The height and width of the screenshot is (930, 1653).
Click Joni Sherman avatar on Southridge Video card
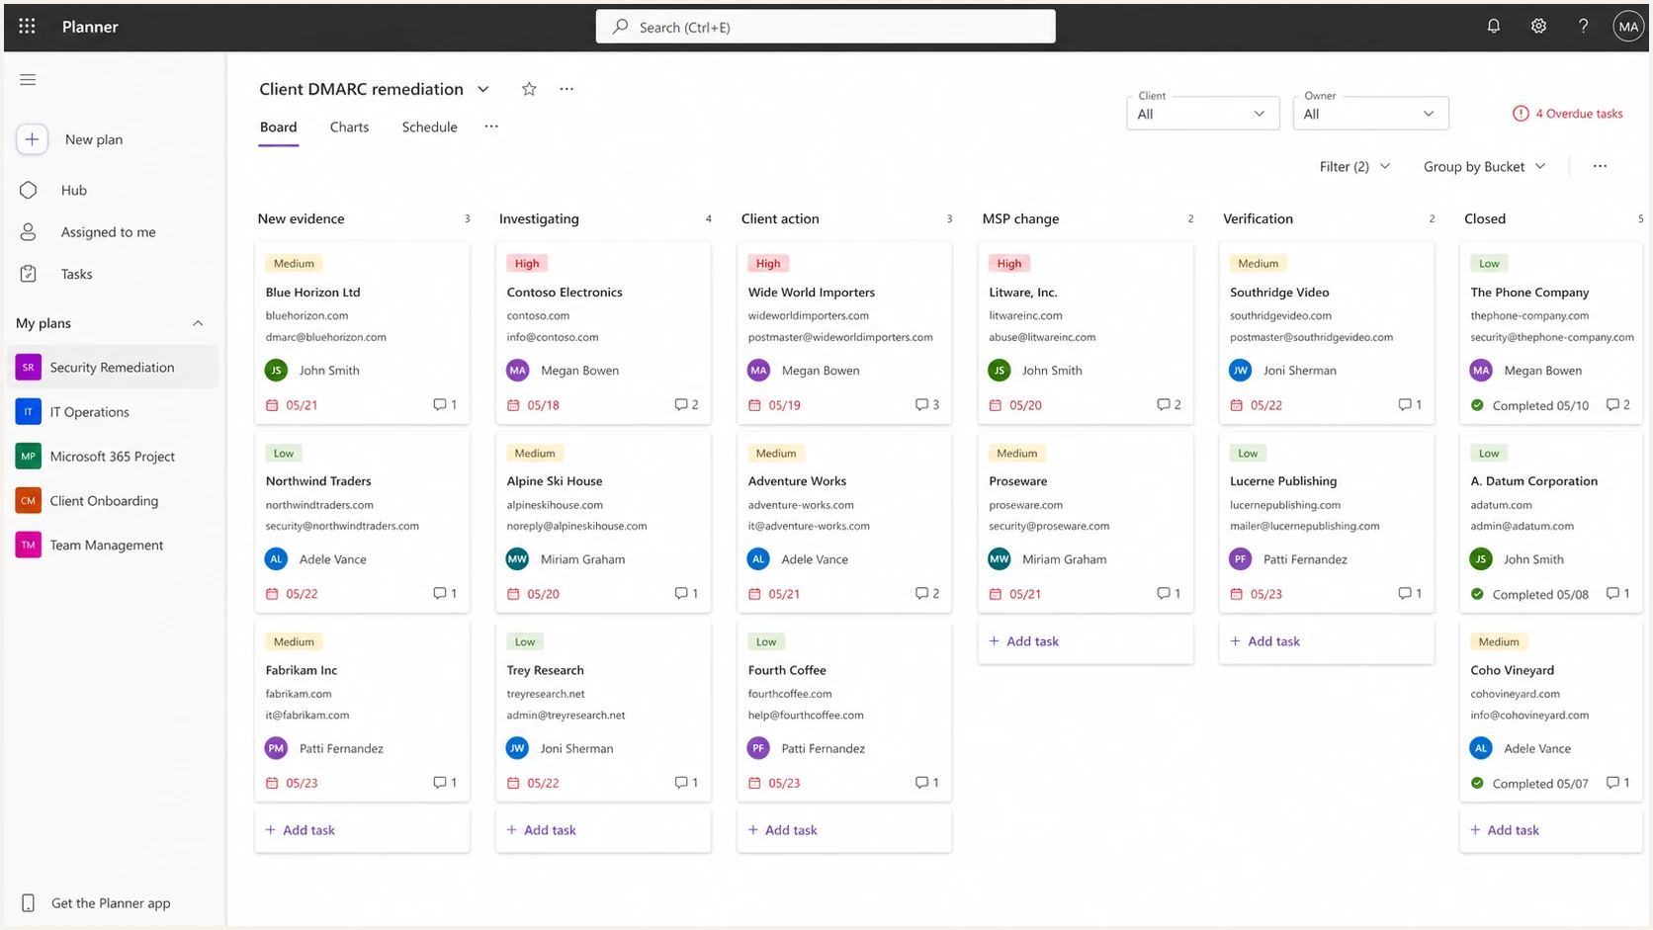click(x=1241, y=370)
